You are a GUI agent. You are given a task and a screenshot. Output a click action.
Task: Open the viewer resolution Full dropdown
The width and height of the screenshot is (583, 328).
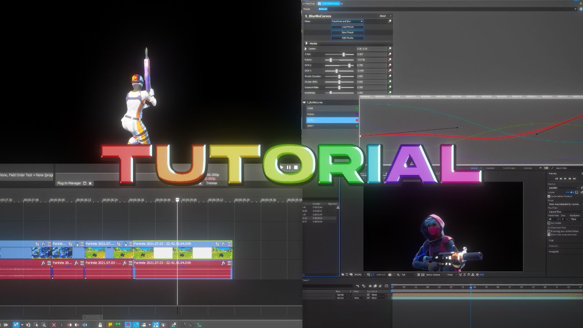(409, 275)
